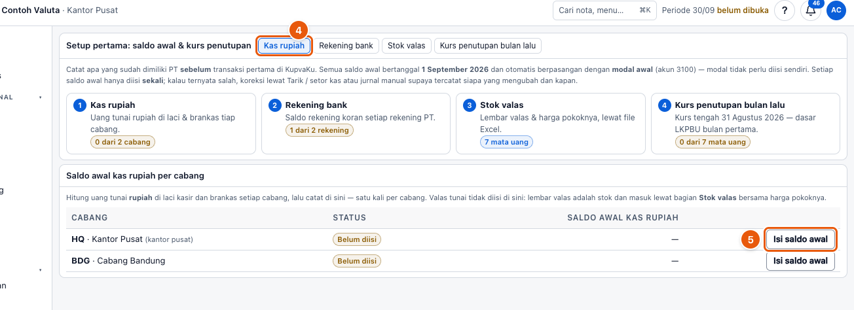
Task: Click Belum diisi status for BDG row
Action: click(357, 261)
